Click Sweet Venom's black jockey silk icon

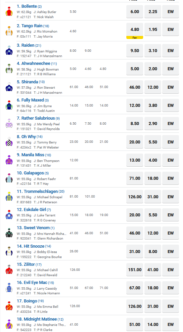click(9, 233)
